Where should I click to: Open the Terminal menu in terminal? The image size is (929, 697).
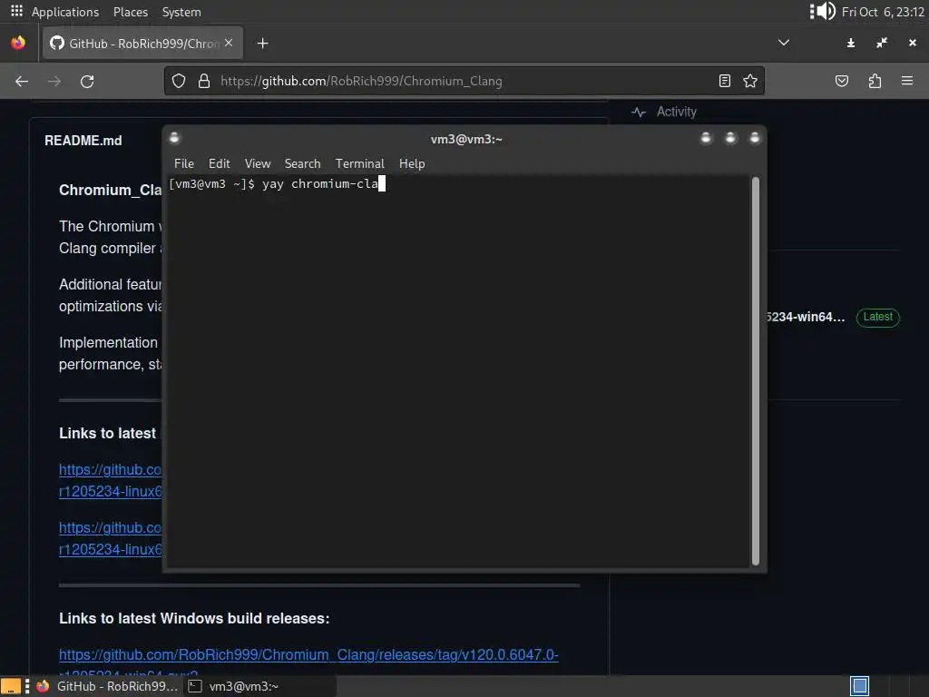[x=359, y=163]
